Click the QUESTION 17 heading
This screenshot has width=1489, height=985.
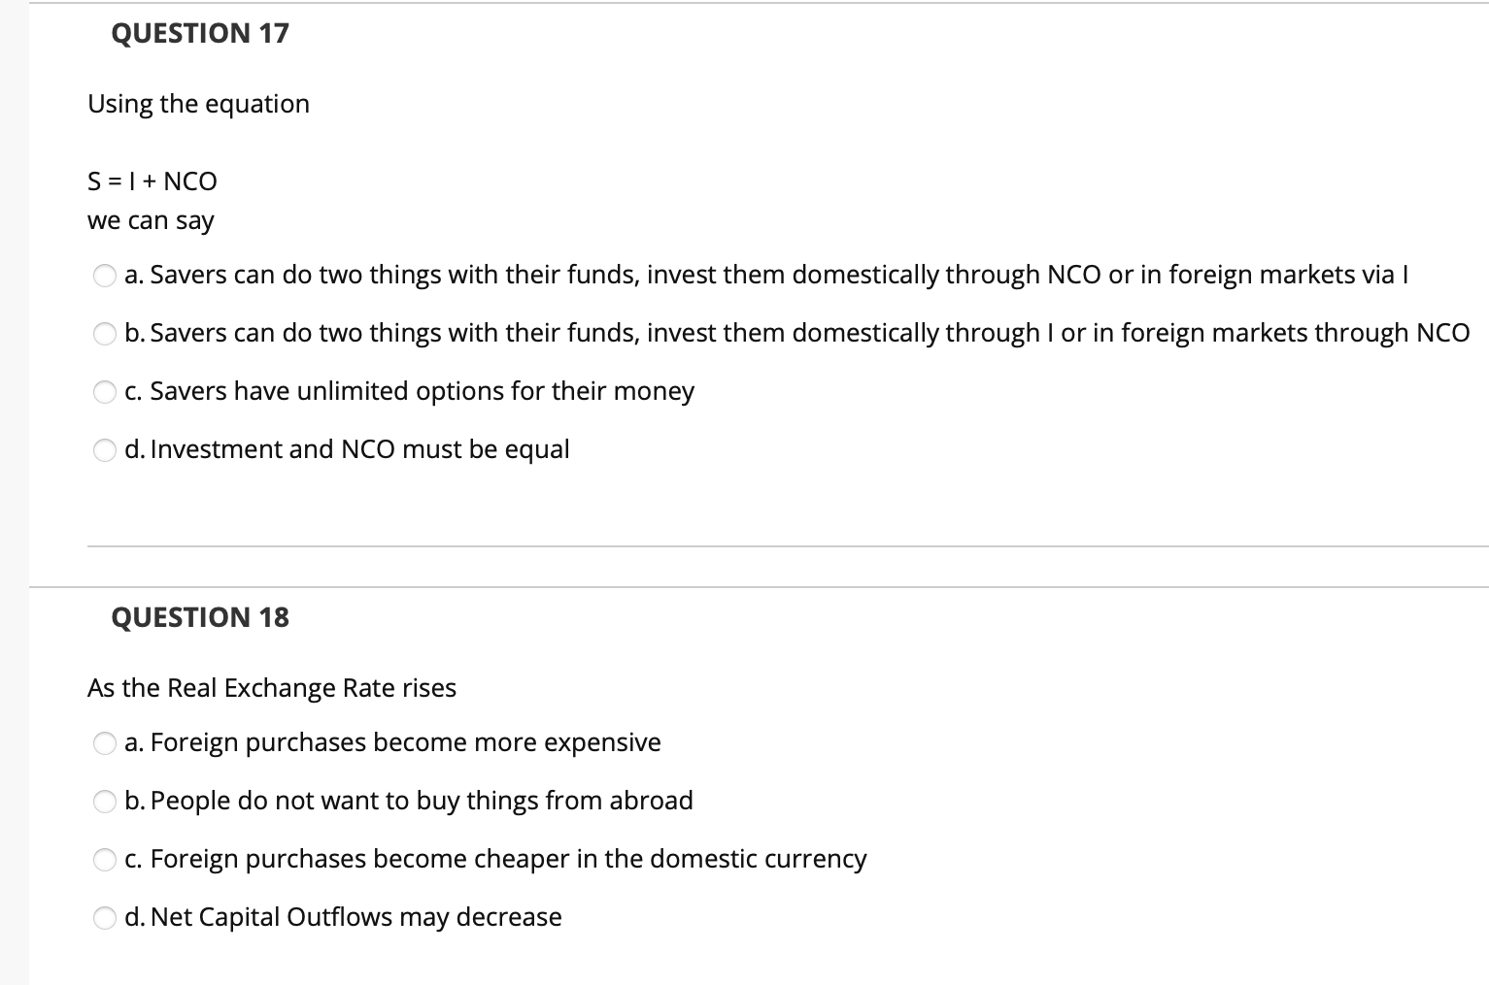click(x=199, y=32)
